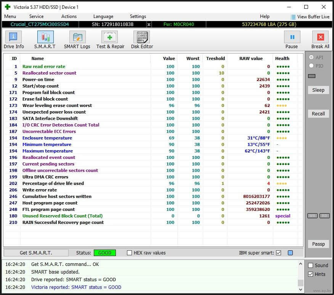Uncheck the Hints checkbox
334x295 pixels.
click(311, 274)
